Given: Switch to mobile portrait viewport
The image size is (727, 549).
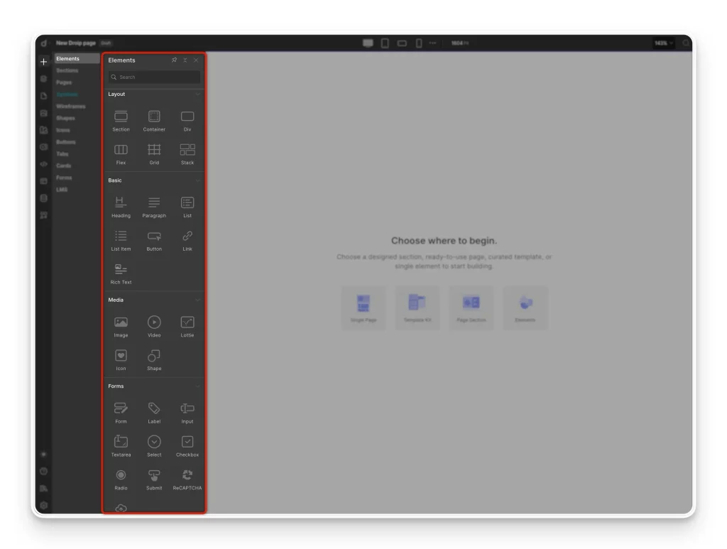Looking at the screenshot, I should coord(419,43).
